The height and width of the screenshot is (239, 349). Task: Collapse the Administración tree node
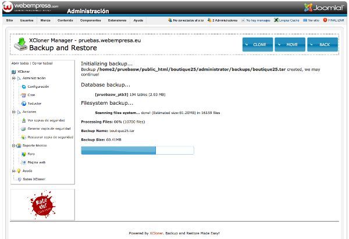14,79
